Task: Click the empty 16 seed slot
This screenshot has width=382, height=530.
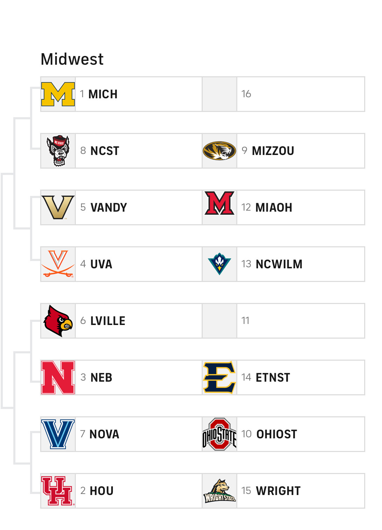Action: [x=301, y=94]
